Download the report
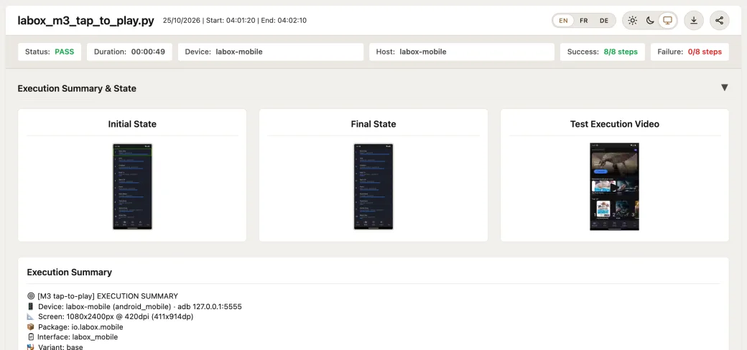This screenshot has height=350, width=747. 694,21
